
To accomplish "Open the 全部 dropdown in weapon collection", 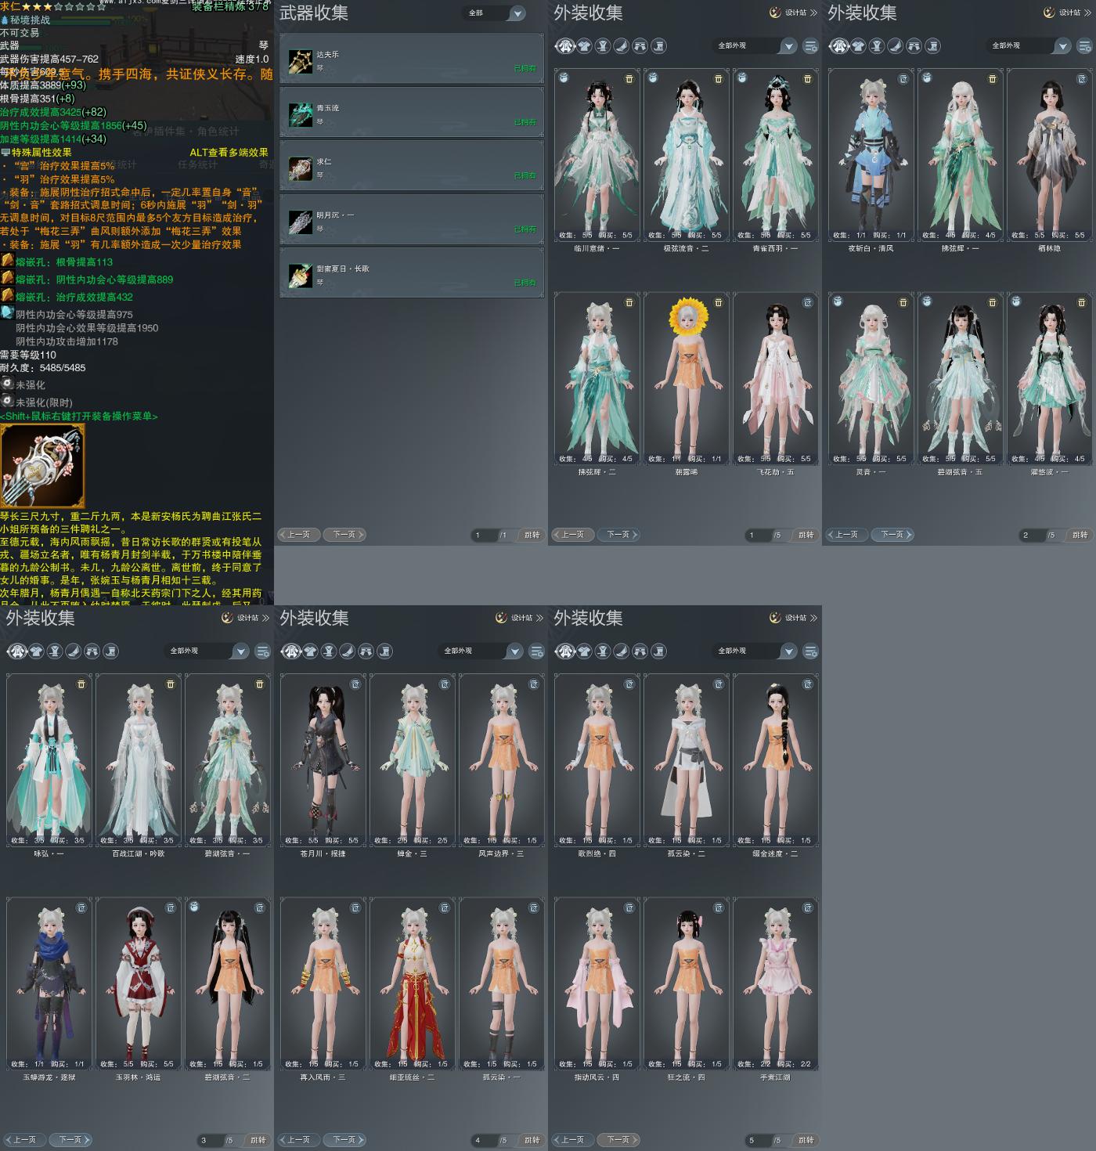I will (494, 13).
